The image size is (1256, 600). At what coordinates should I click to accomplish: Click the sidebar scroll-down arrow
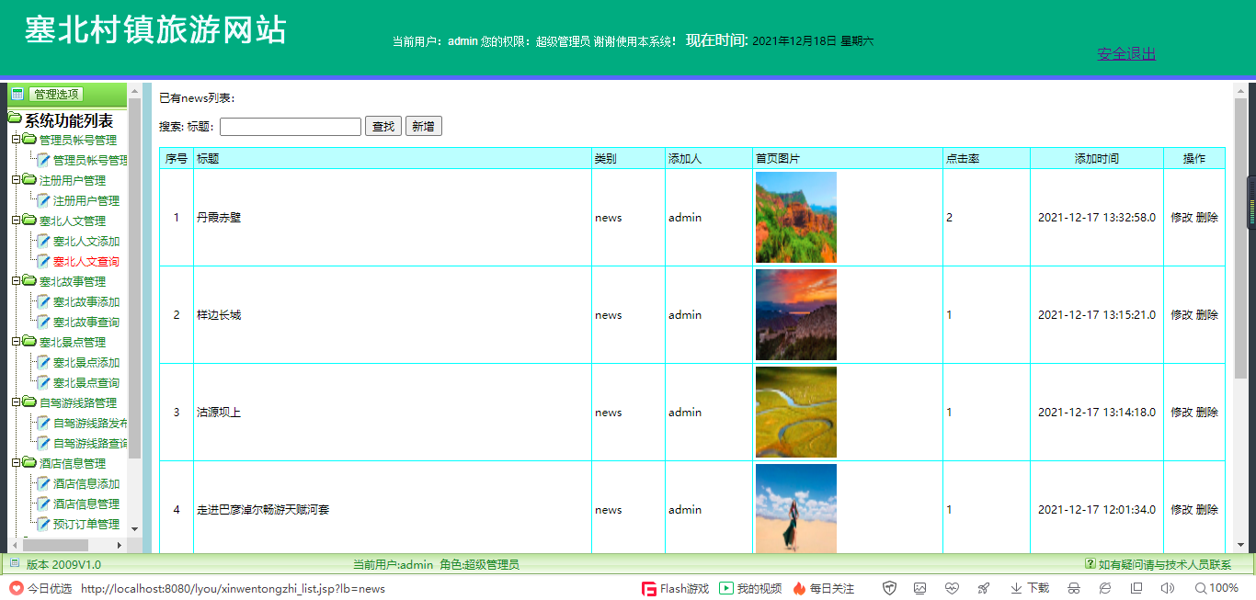click(135, 529)
